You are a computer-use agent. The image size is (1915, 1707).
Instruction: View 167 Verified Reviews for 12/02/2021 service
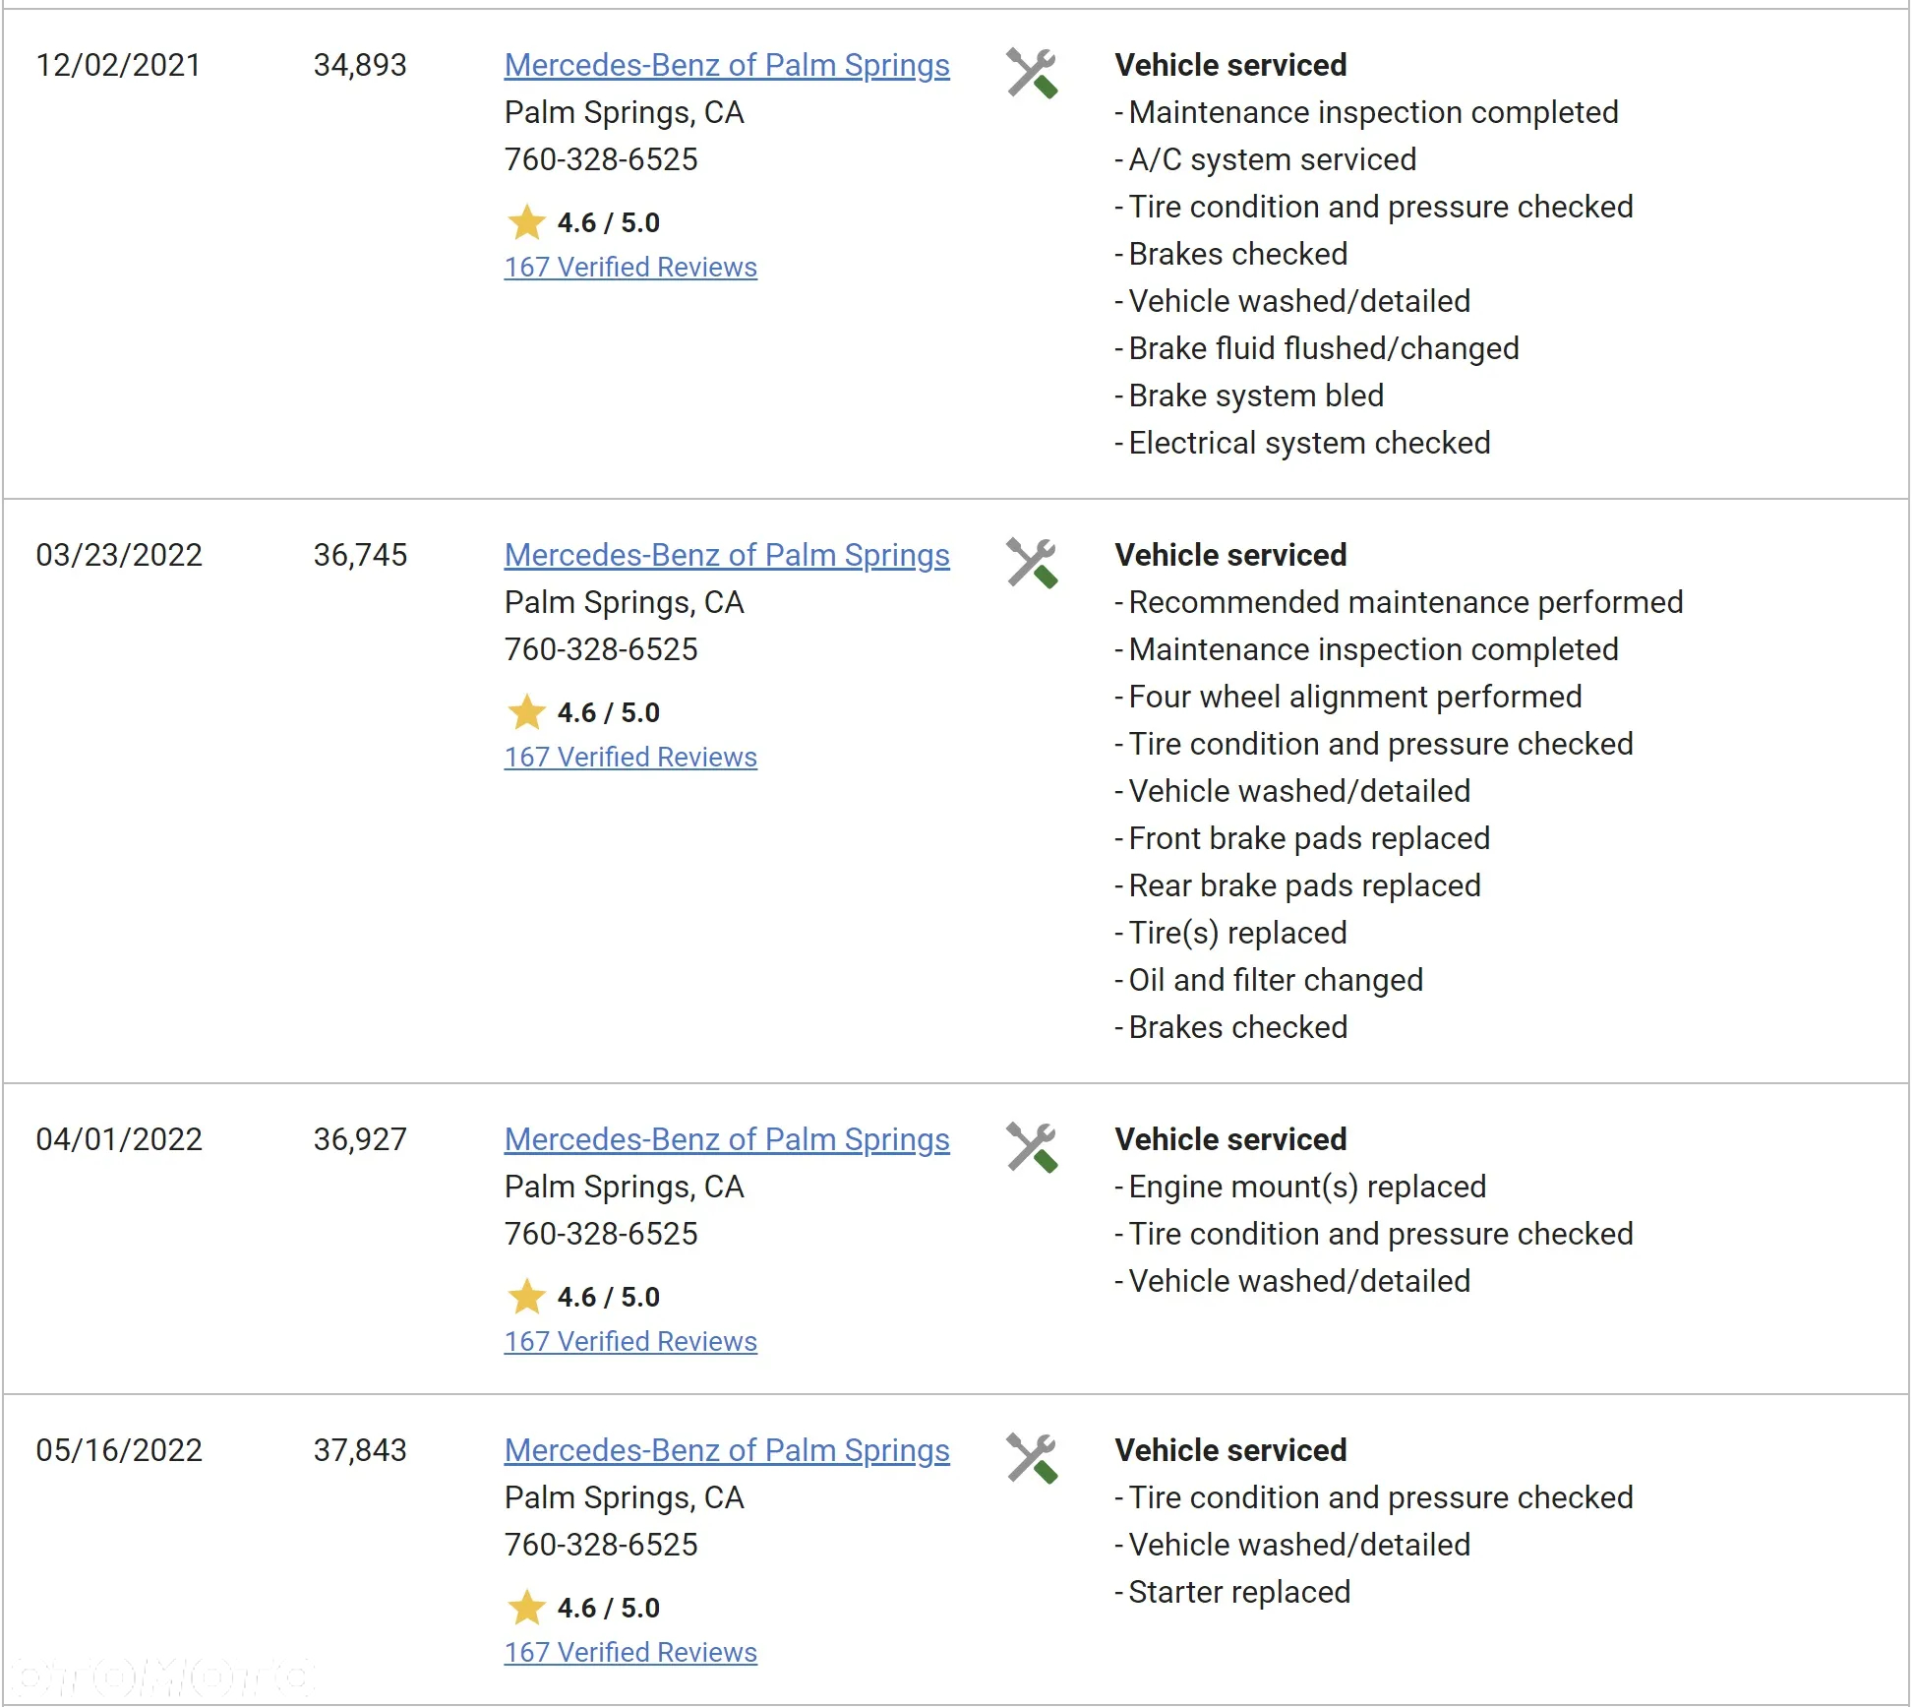click(630, 268)
